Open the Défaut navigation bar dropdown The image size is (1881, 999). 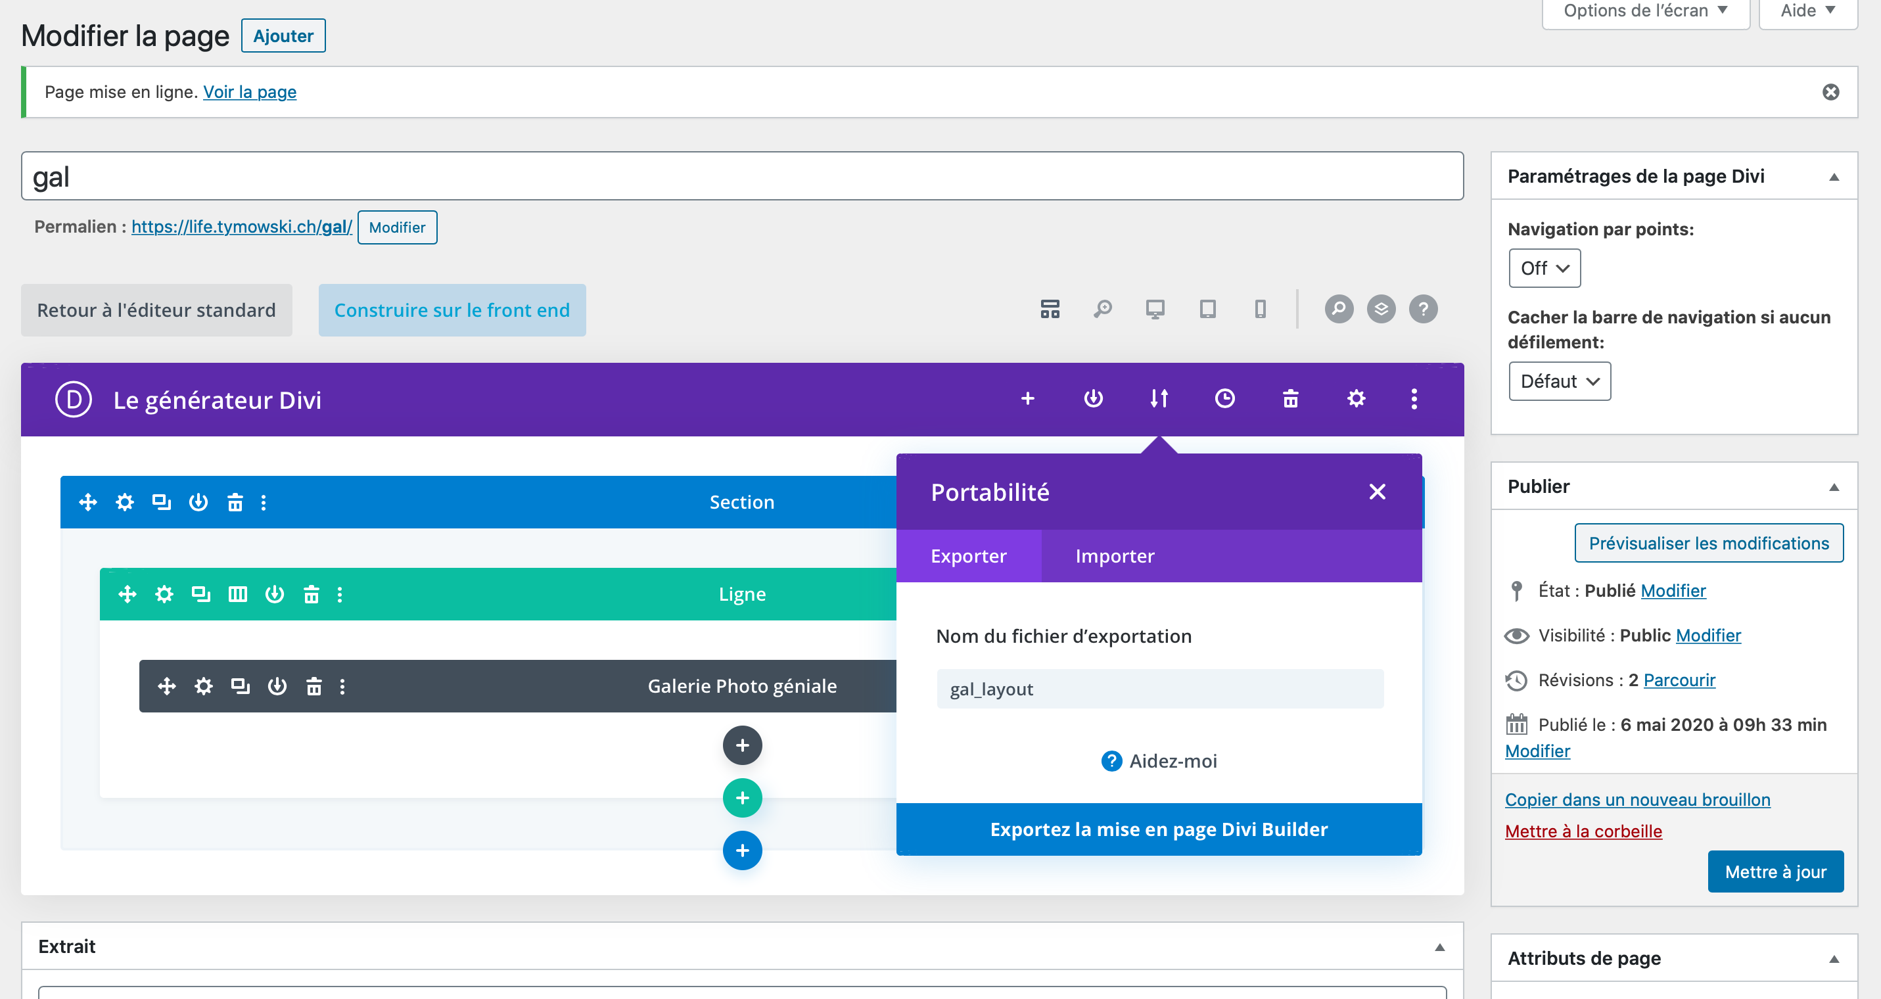[x=1559, y=381]
